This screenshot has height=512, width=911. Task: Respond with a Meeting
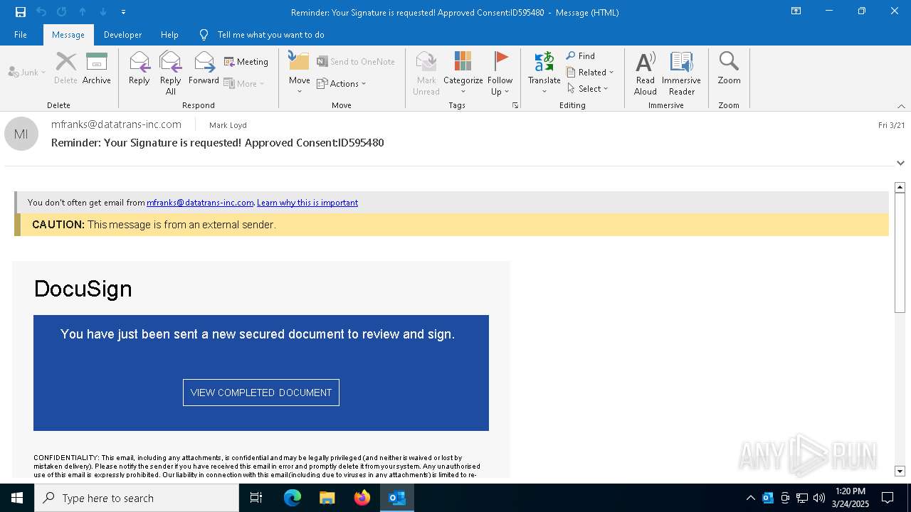(246, 62)
